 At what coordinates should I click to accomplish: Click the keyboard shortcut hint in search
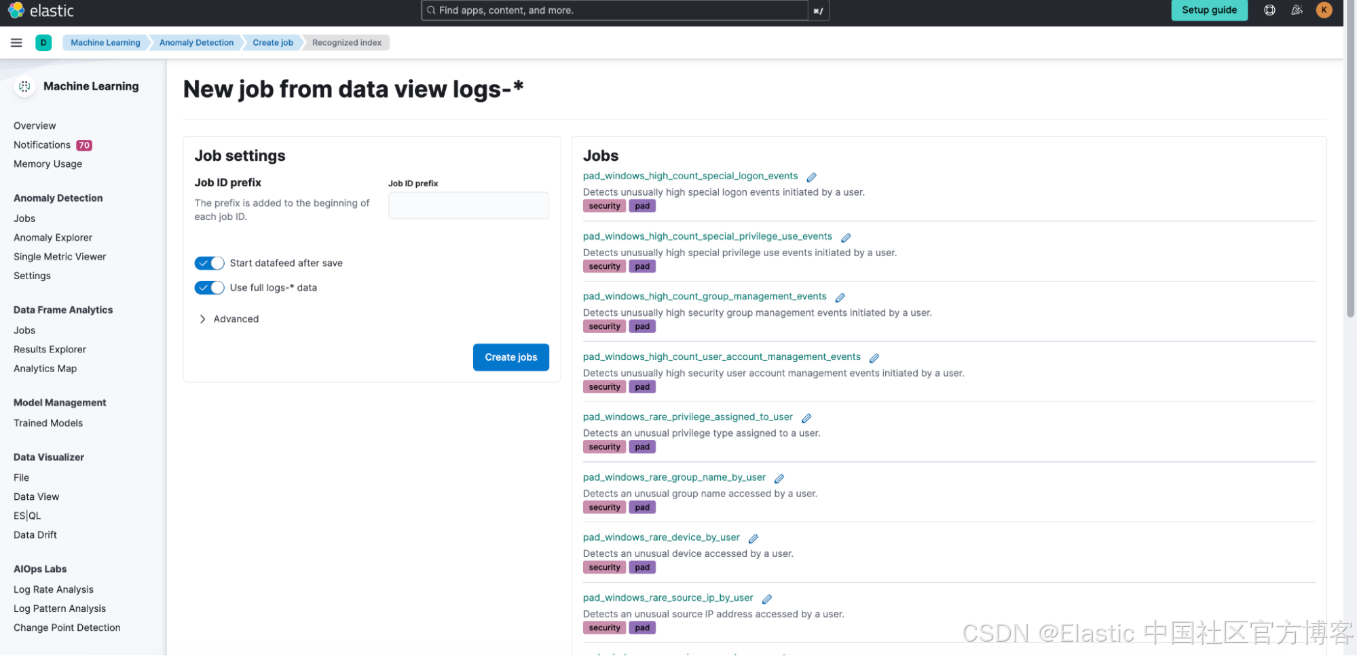(x=818, y=11)
